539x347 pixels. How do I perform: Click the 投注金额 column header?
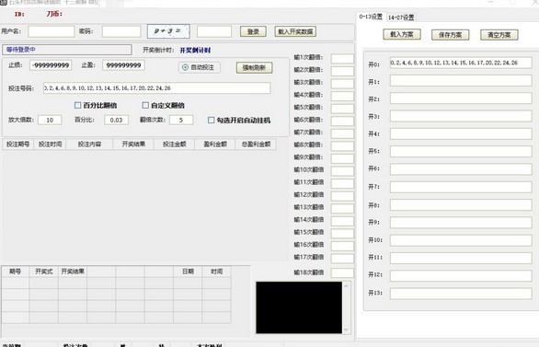tap(174, 145)
